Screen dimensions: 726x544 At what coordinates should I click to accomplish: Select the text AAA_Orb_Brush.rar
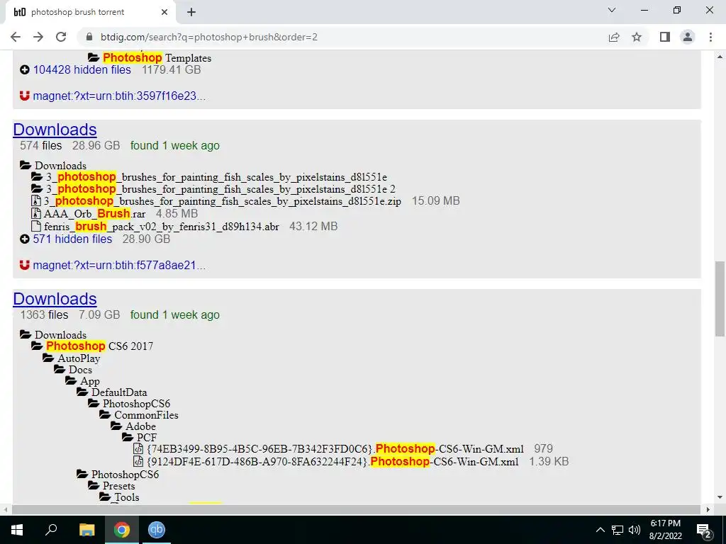point(94,214)
